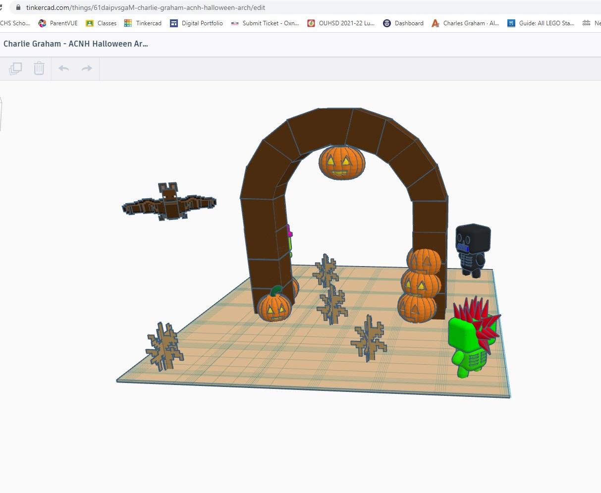Select the bare tree nearest the bat
This screenshot has width=601, height=493.
coord(164,346)
